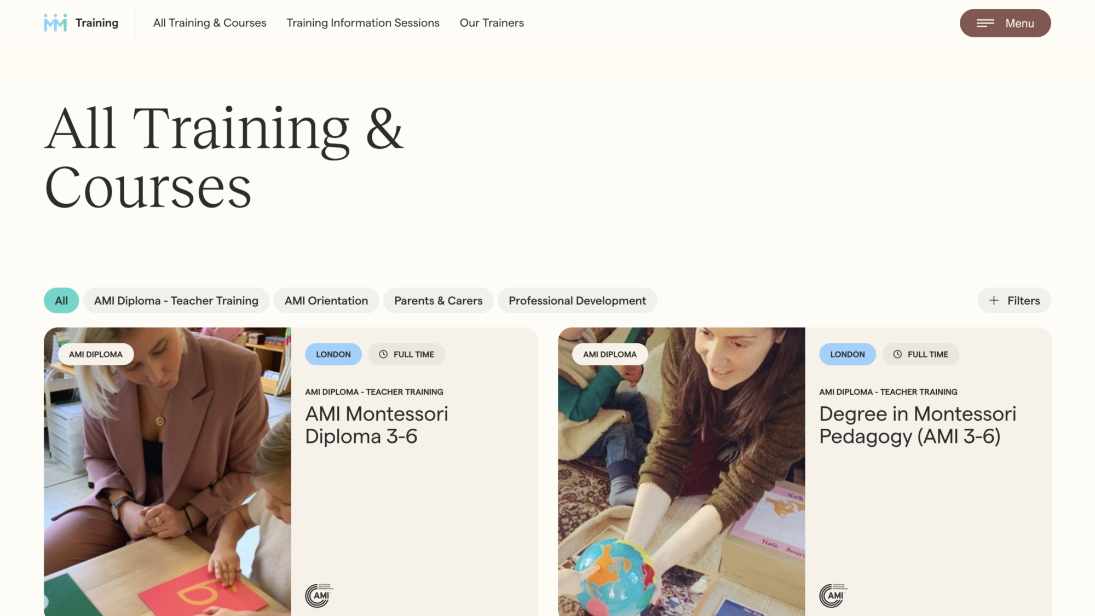
Task: Click clock icon on first FULL TIME badge
Action: pos(383,354)
